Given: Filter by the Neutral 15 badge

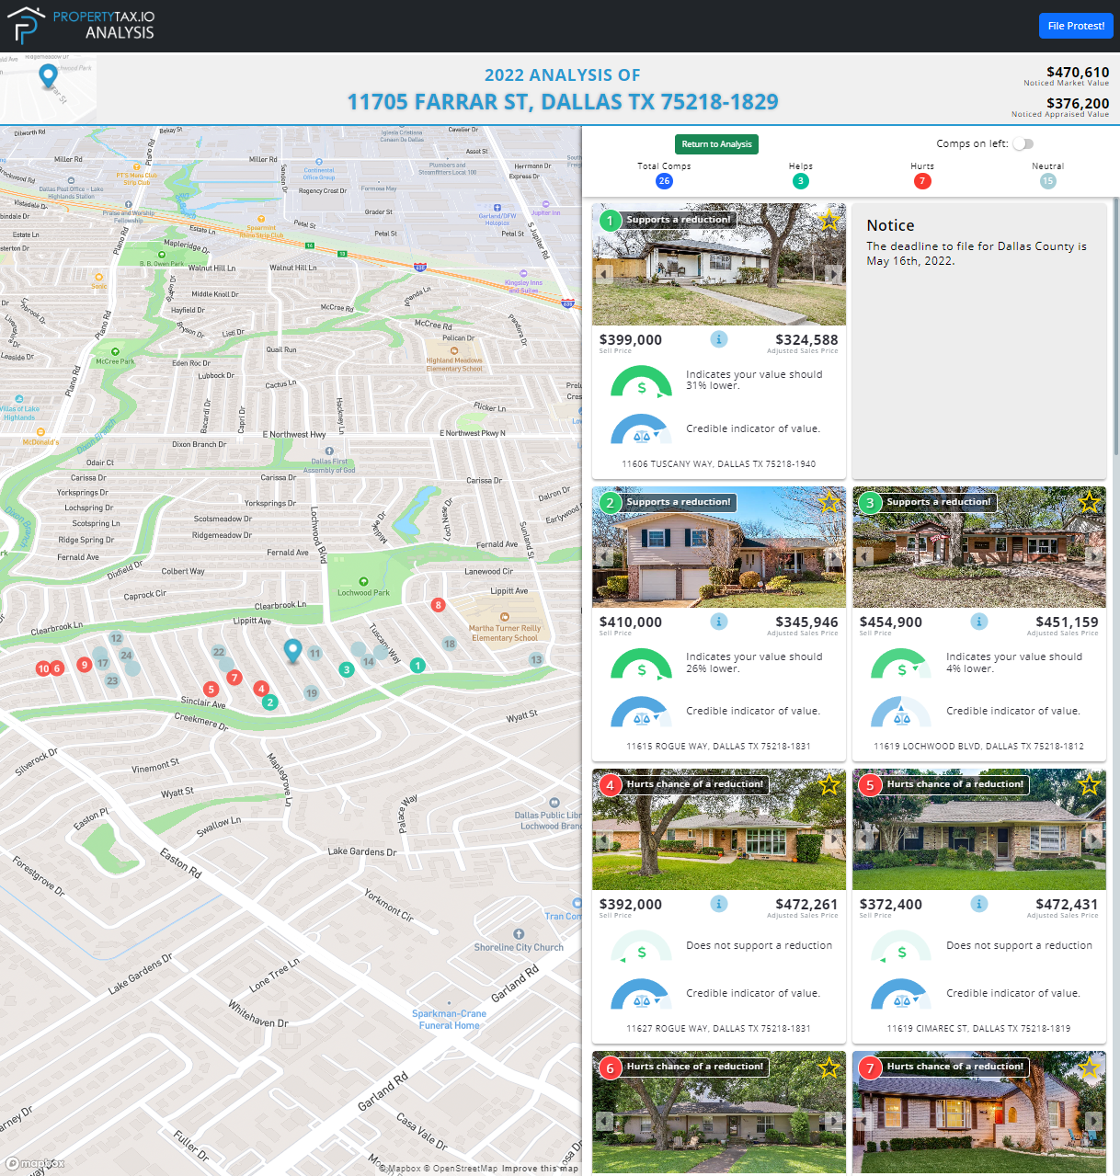Looking at the screenshot, I should click(1048, 181).
